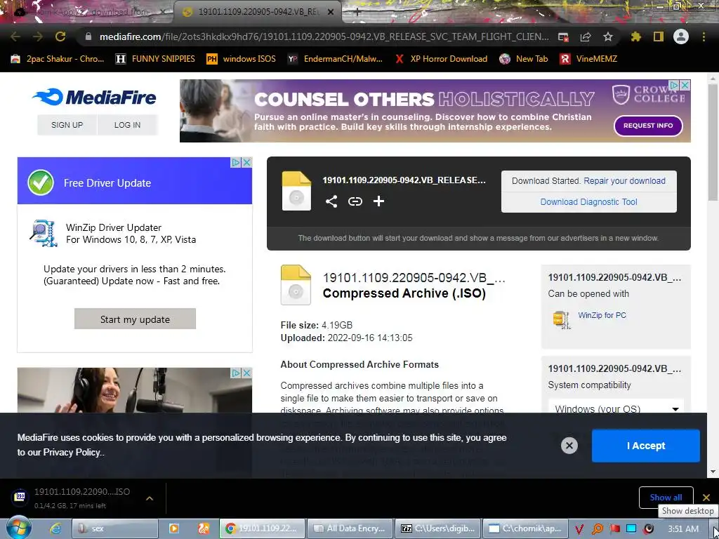The width and height of the screenshot is (719, 539).
Task: Open the Download Diagnostic Tool link
Action: [x=589, y=201]
